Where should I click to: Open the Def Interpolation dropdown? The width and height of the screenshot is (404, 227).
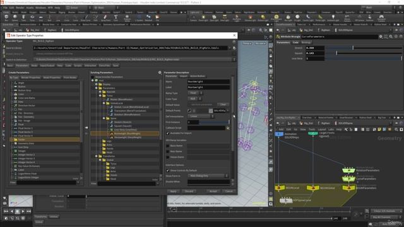click(x=201, y=116)
